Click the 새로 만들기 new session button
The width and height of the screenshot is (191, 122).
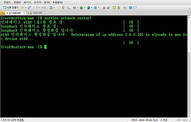click(x=11, y=8)
